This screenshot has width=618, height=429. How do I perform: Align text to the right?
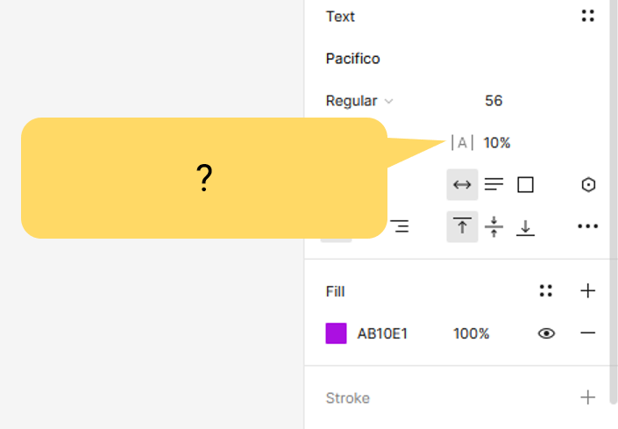pos(400,227)
